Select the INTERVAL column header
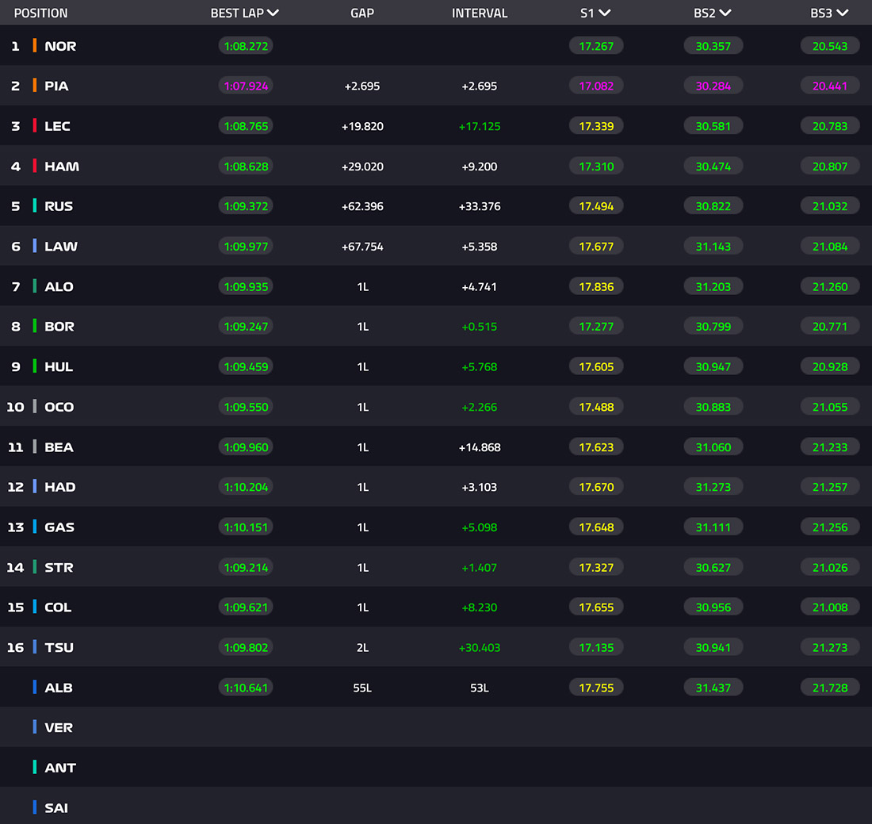The image size is (872, 824). pyautogui.click(x=480, y=13)
